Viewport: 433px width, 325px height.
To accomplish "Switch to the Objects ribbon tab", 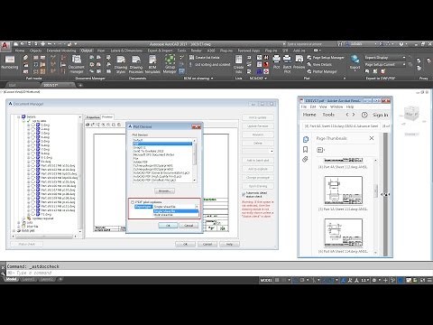I will [36, 51].
